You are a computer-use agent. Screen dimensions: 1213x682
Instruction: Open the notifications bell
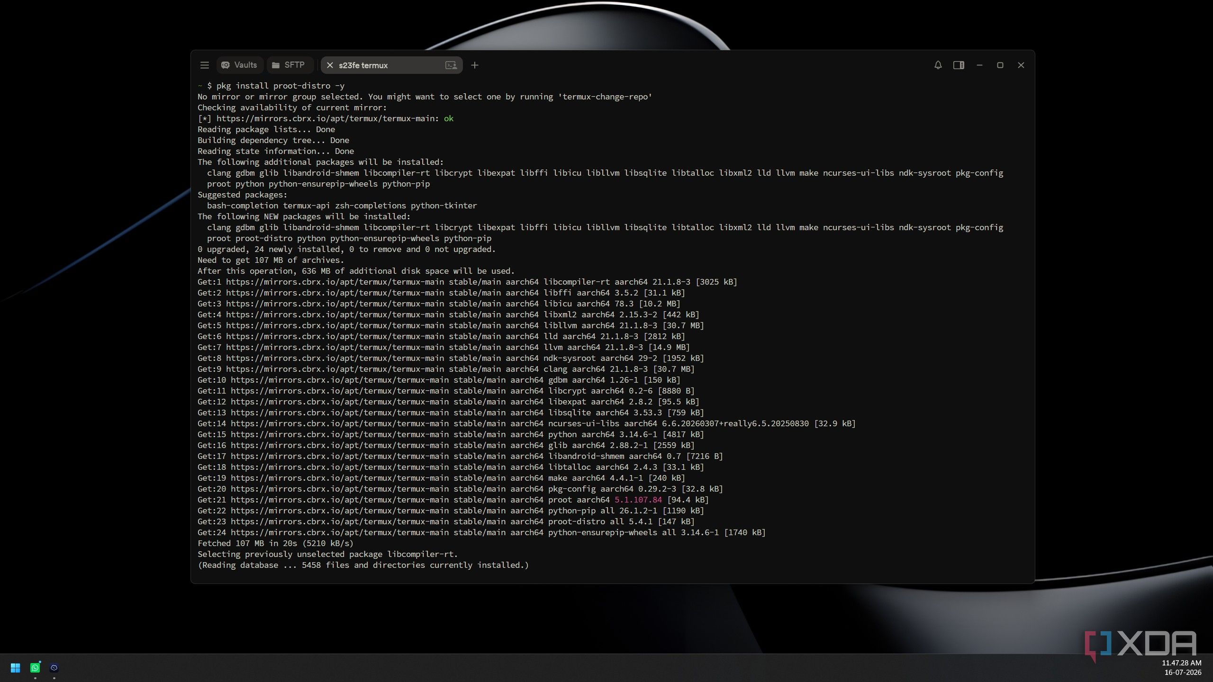click(938, 65)
